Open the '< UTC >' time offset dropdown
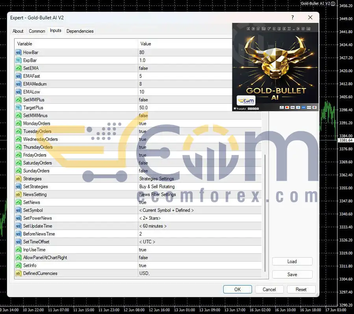Viewport: 354px width, 314px height. (x=147, y=242)
